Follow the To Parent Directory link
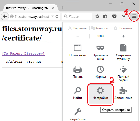 (x=23, y=53)
